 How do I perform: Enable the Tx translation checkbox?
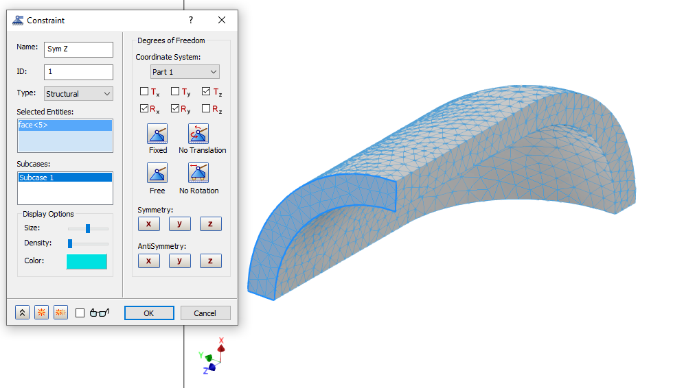pos(144,91)
